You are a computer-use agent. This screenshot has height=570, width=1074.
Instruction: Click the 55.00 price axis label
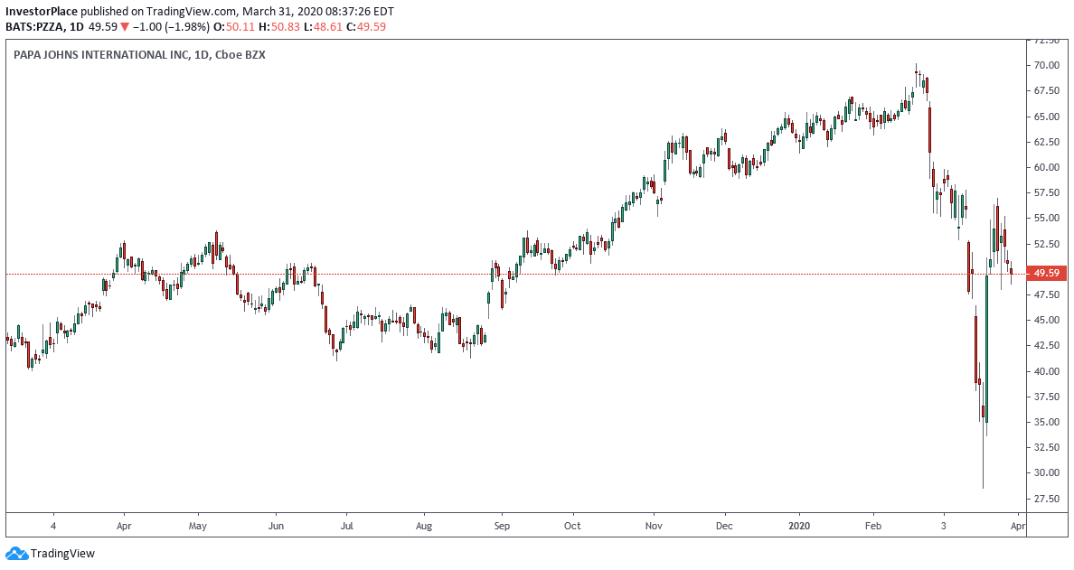[x=1047, y=219]
